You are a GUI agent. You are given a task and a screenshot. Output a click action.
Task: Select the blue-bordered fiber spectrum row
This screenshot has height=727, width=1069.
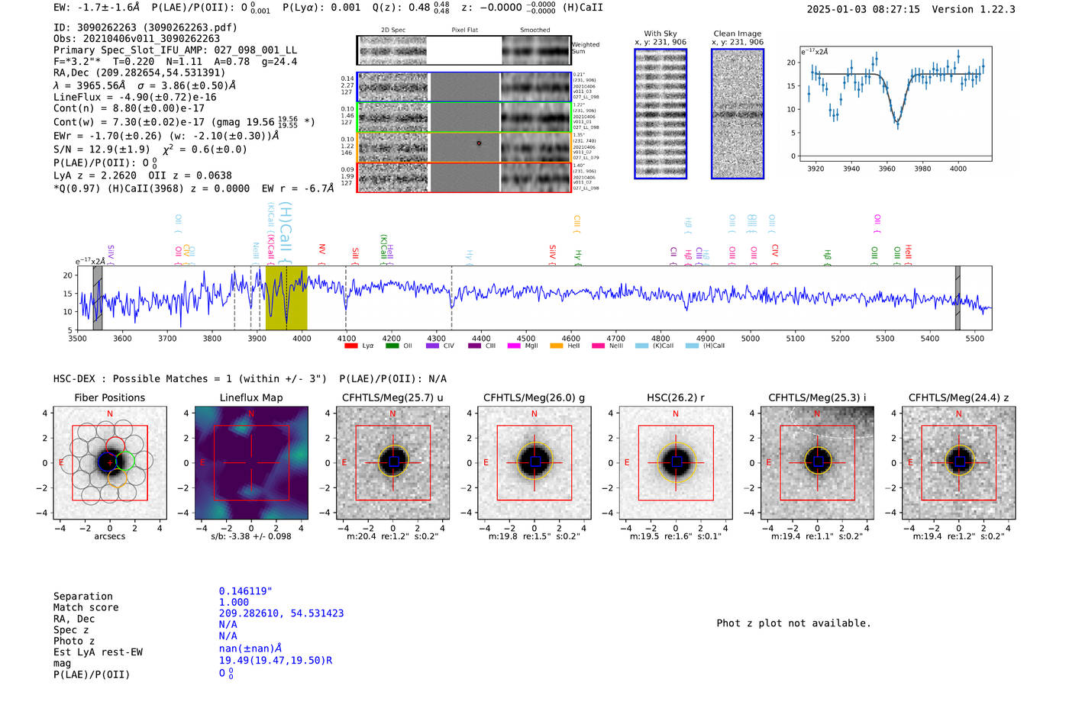click(x=464, y=87)
